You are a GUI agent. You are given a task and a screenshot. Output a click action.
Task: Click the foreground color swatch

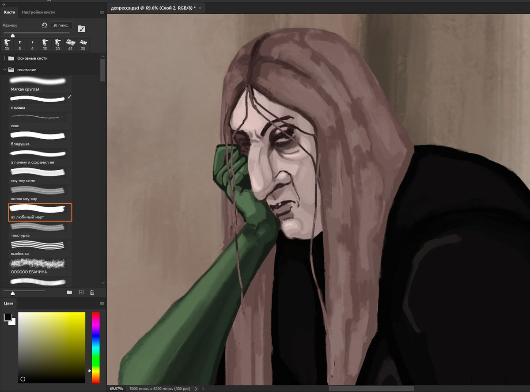[x=8, y=317]
